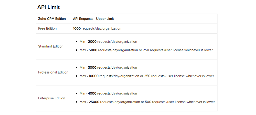Click the Max - 10000 requests line
This screenshot has width=256, height=115.
pyautogui.click(x=147, y=76)
